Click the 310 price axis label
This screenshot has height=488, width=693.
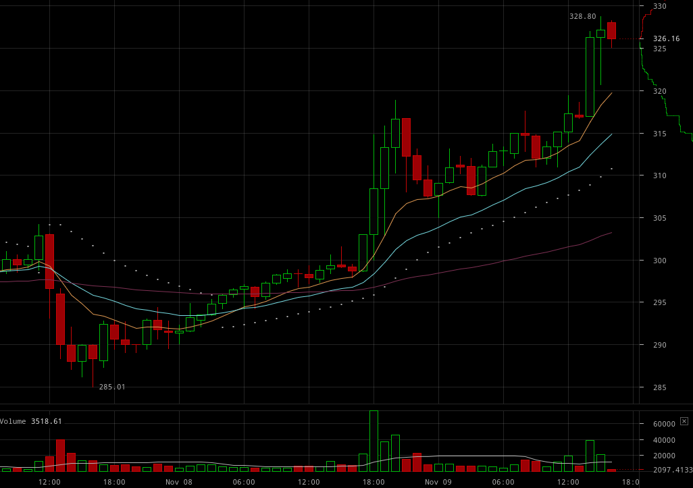tap(659, 175)
